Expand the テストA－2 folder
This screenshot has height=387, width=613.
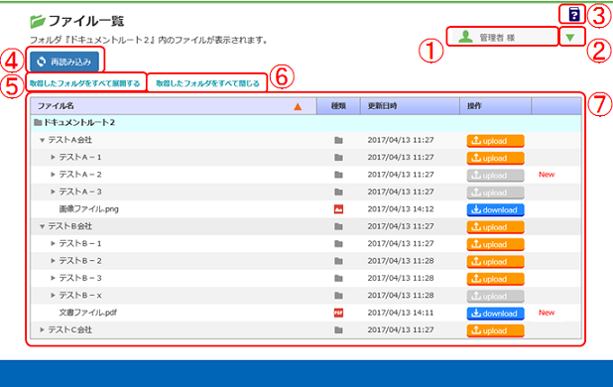(53, 175)
